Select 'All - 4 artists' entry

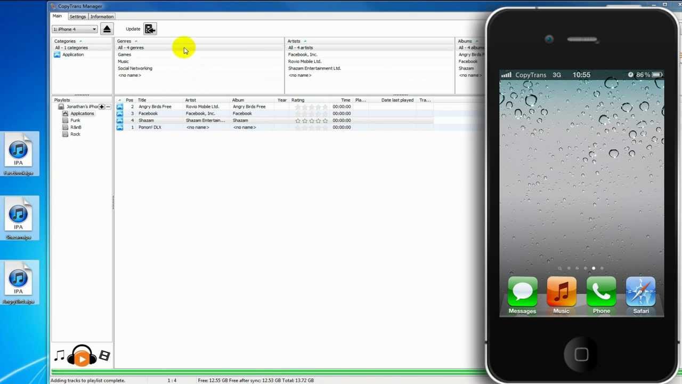[x=301, y=48]
